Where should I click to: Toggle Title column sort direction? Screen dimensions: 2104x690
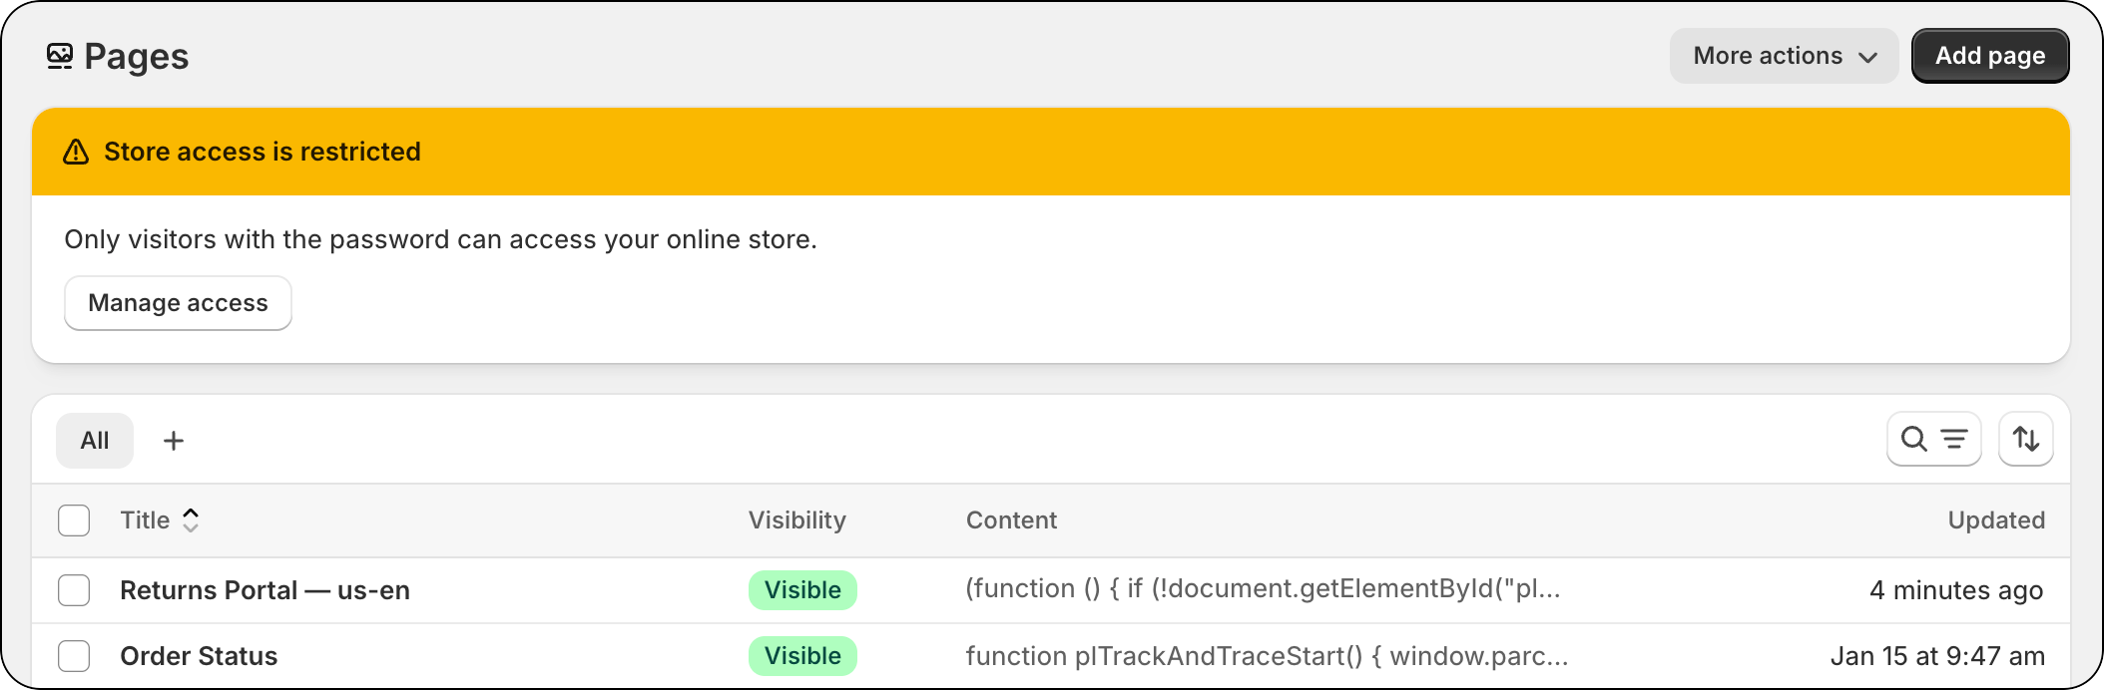click(191, 519)
